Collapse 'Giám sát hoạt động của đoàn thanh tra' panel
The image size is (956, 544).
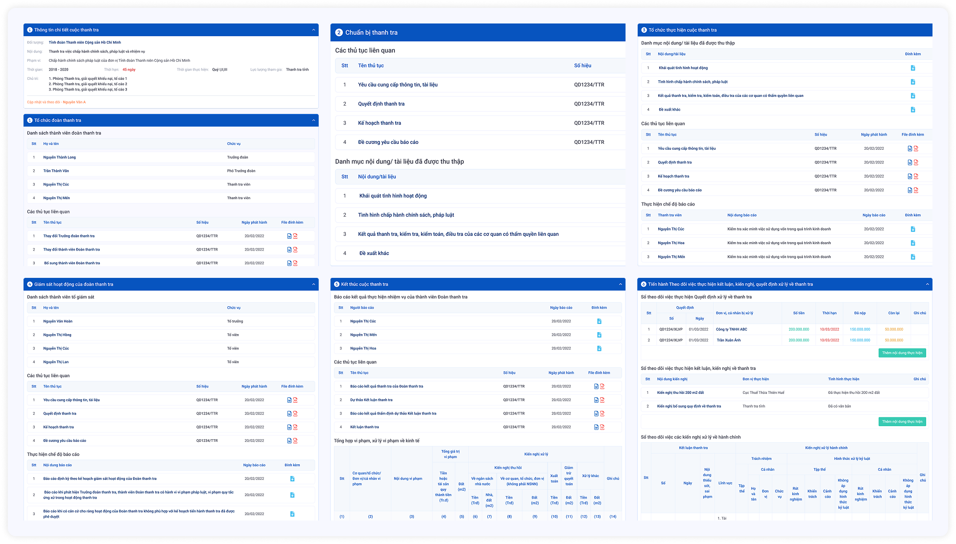point(313,284)
